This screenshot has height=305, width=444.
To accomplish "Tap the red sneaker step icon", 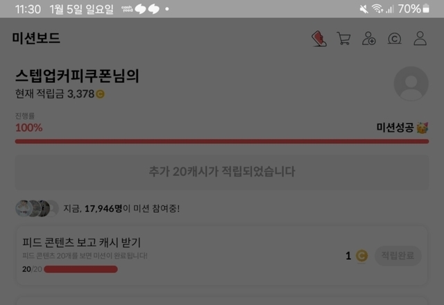I will click(x=319, y=39).
